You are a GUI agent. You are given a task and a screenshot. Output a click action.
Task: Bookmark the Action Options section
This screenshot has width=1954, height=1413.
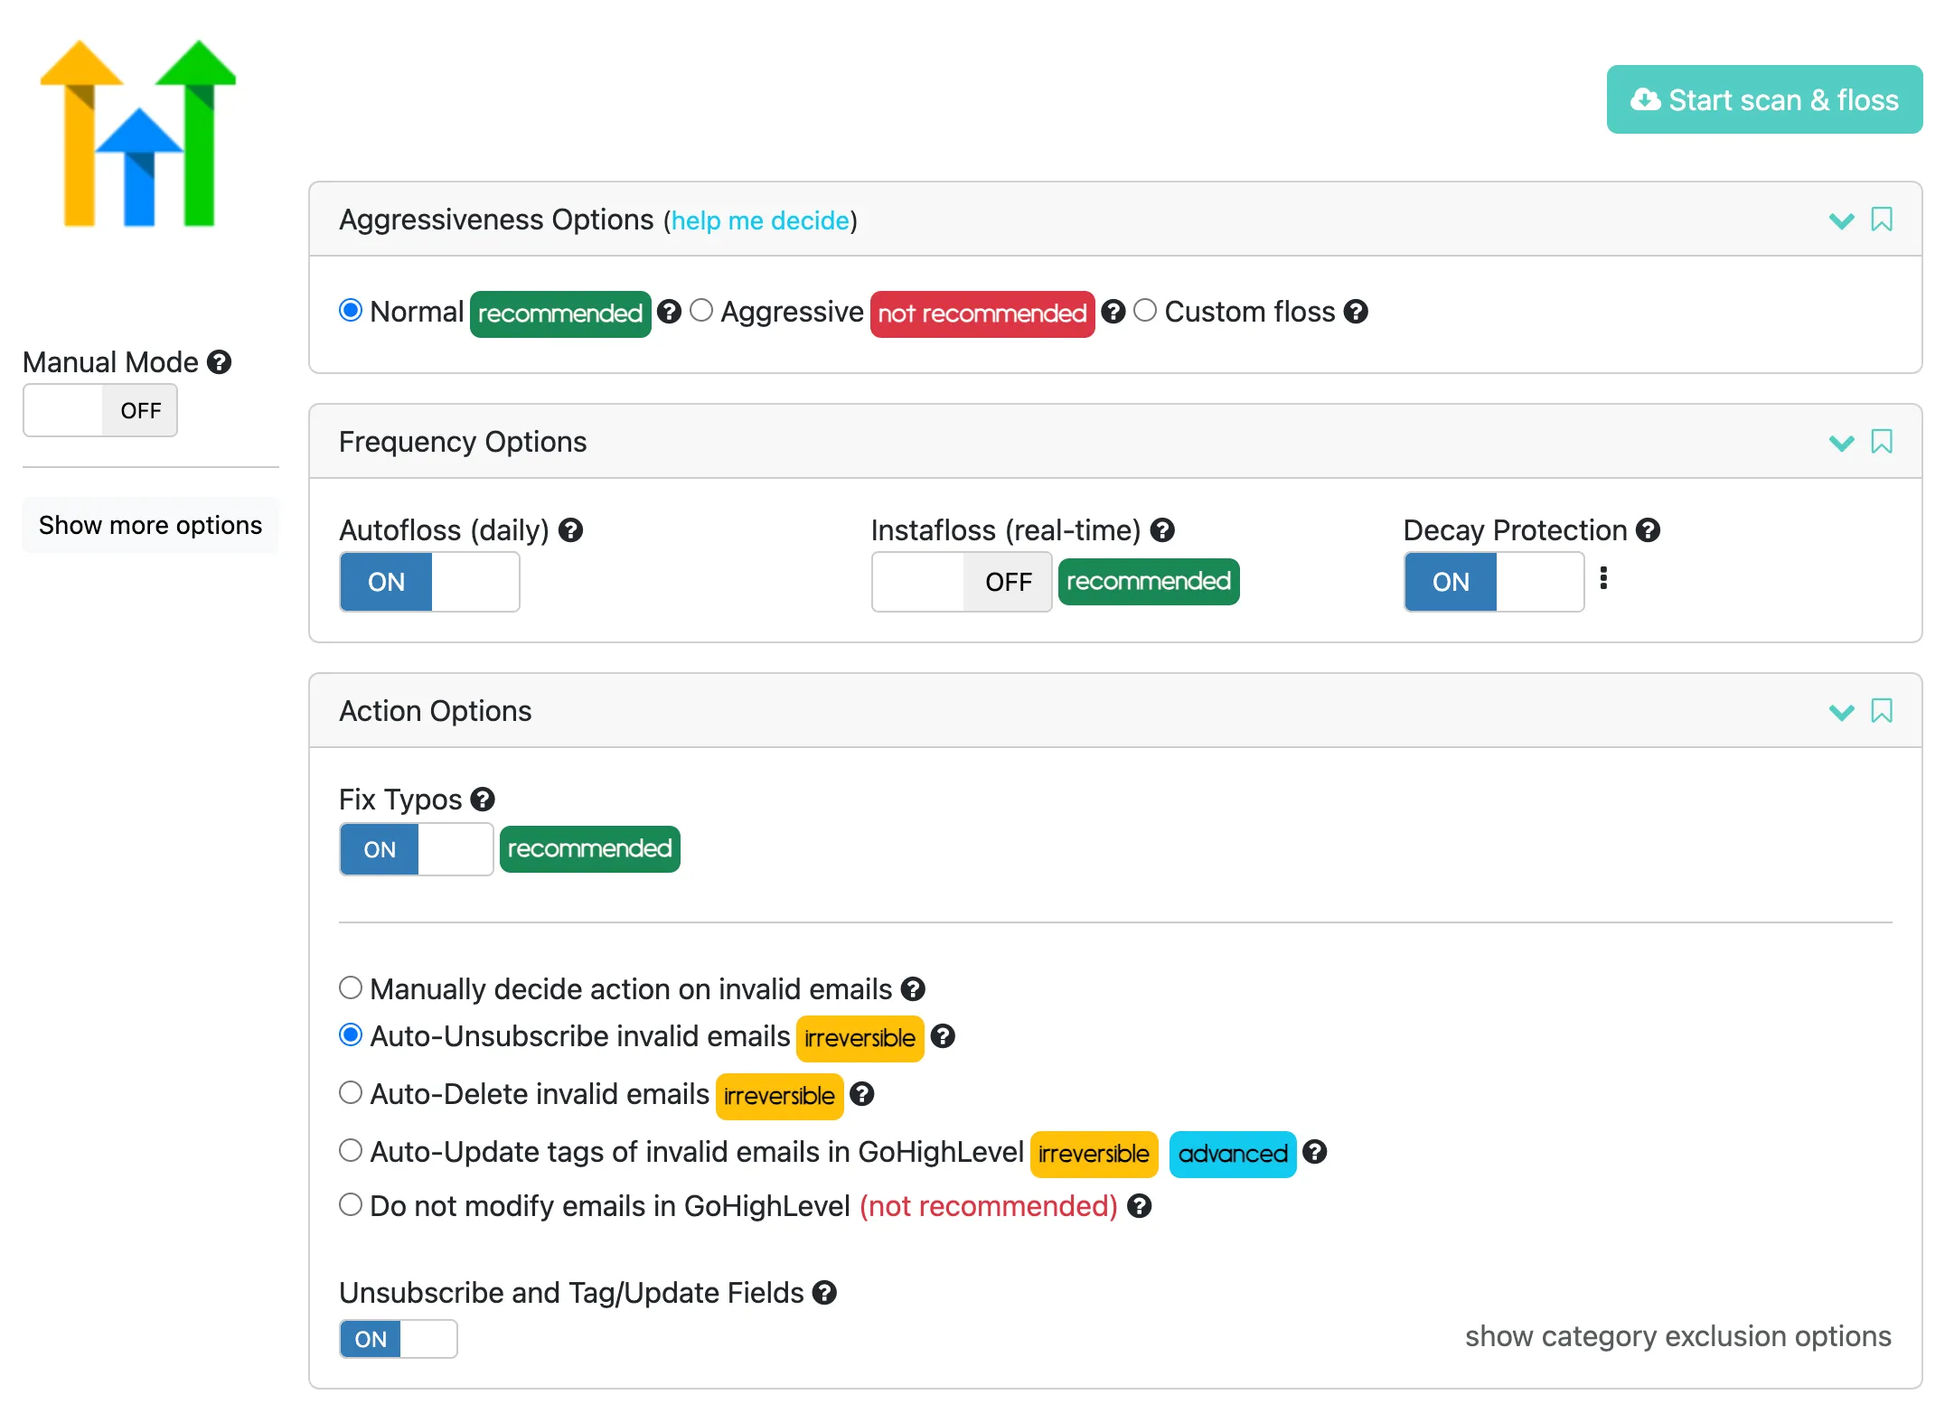(x=1882, y=711)
